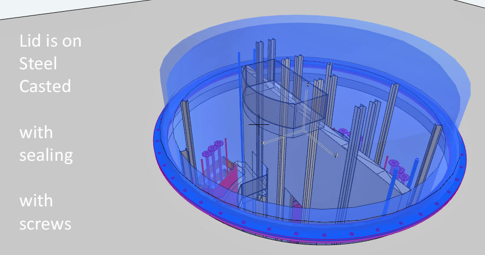This screenshot has height=255, width=485.
Task: Click the "Lid is on" text line
Action: coord(50,41)
